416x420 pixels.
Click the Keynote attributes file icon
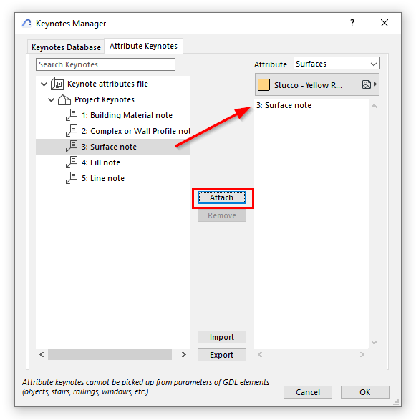(57, 84)
